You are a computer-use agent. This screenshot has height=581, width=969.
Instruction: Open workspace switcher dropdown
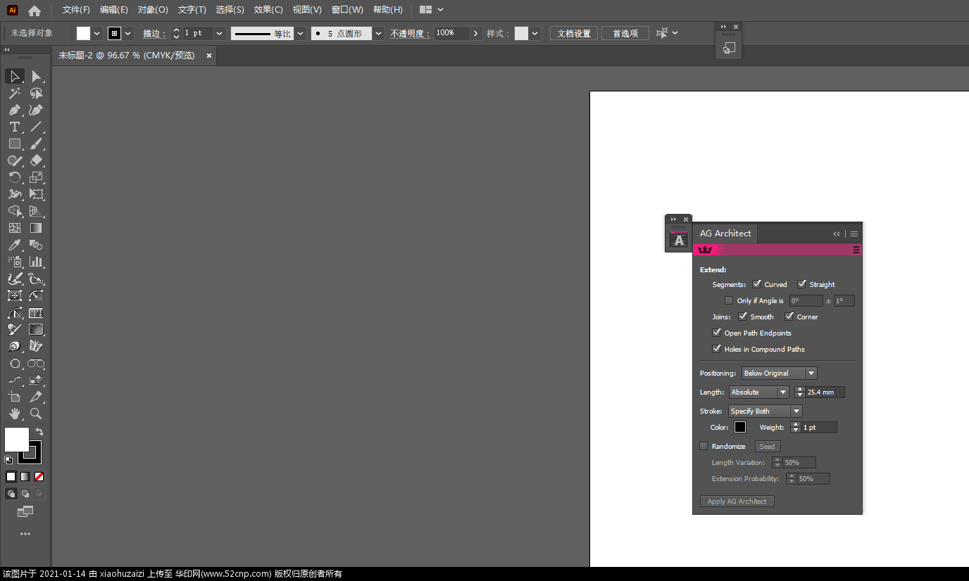pos(432,10)
